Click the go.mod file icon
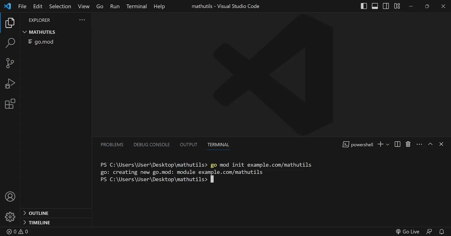Image resolution: width=451 pixels, height=236 pixels. (30, 42)
